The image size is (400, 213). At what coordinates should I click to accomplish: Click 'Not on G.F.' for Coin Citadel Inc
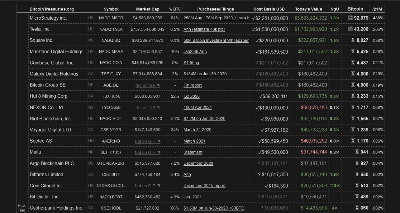[147, 186]
